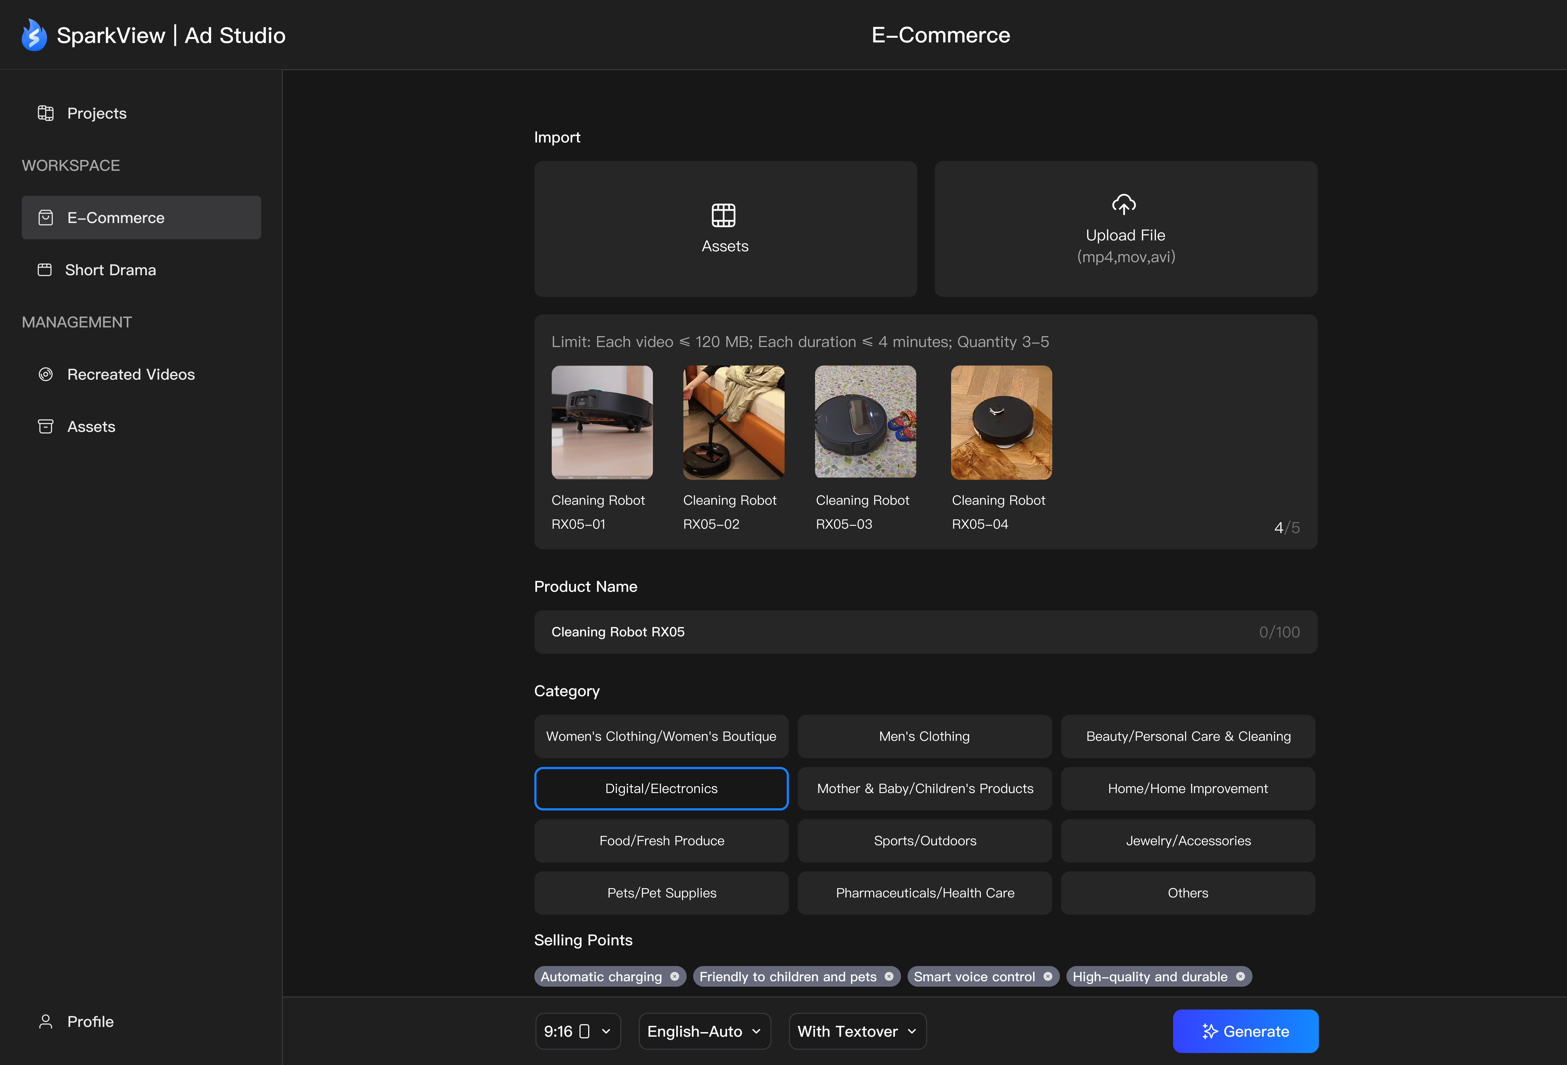Click the Product Name input field
This screenshot has width=1567, height=1065.
[x=924, y=631]
